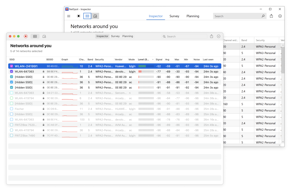Switch to Survey tab in Mac window
This screenshot has height=191, width=291.
point(115,36)
